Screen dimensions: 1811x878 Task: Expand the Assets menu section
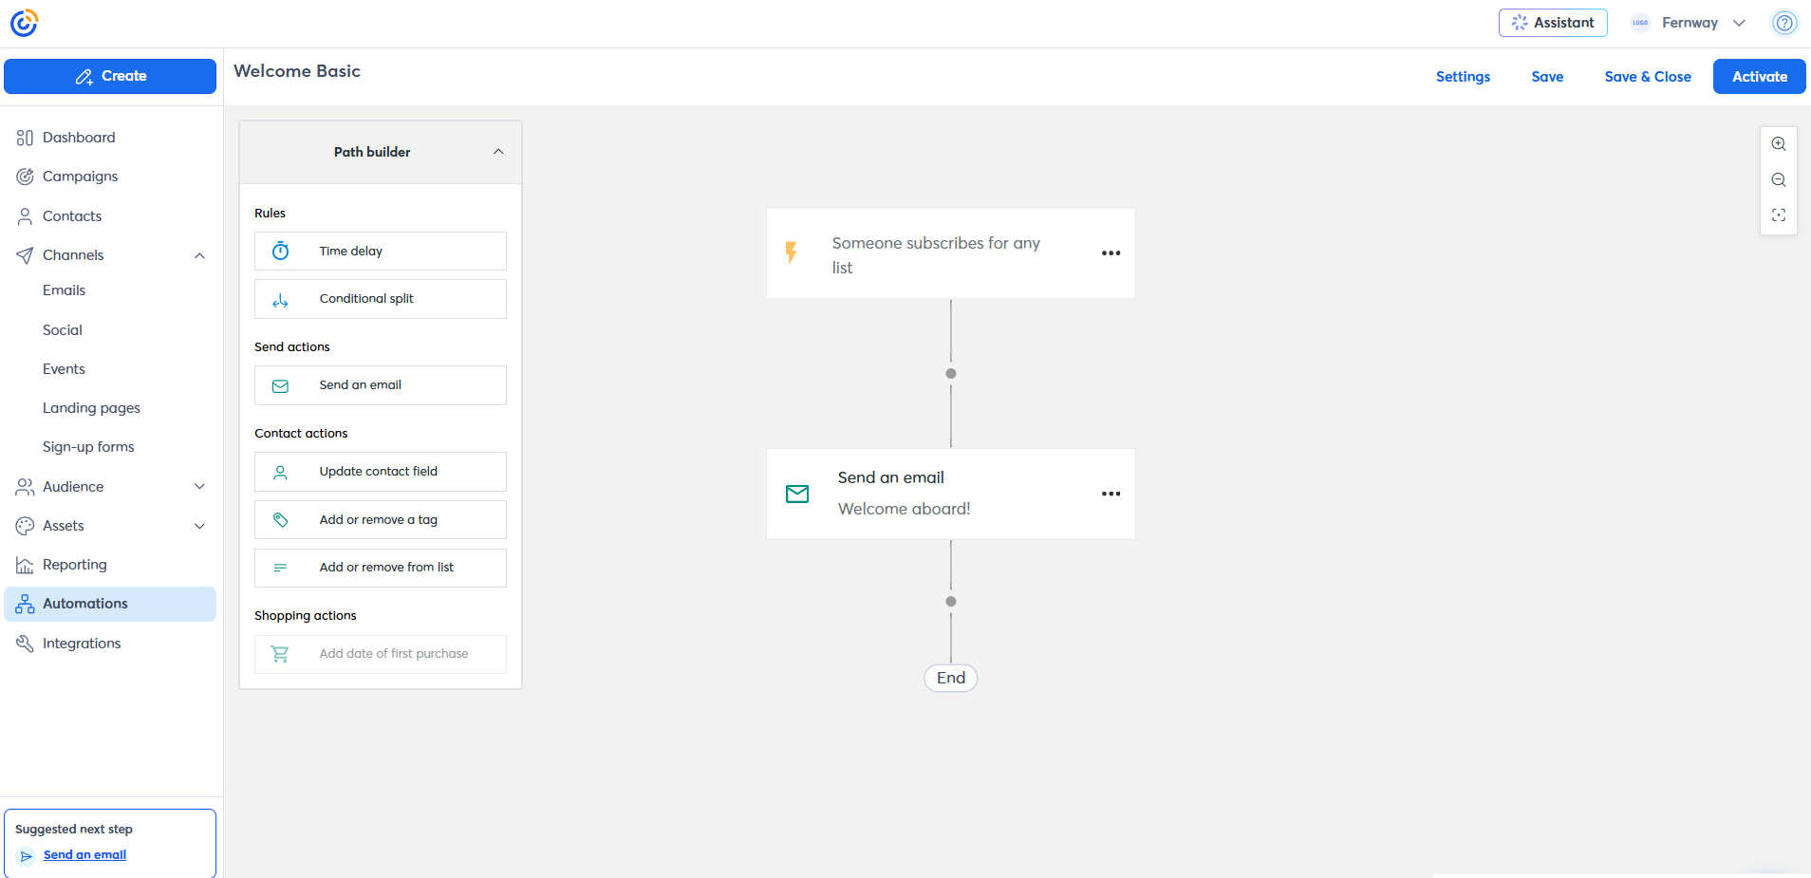(199, 526)
